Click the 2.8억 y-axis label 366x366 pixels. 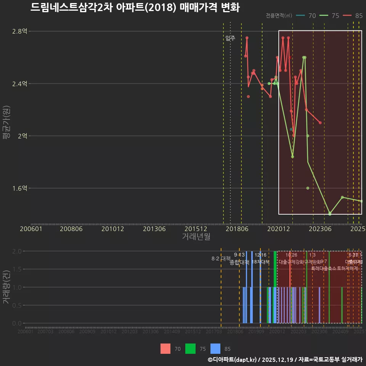click(x=19, y=31)
